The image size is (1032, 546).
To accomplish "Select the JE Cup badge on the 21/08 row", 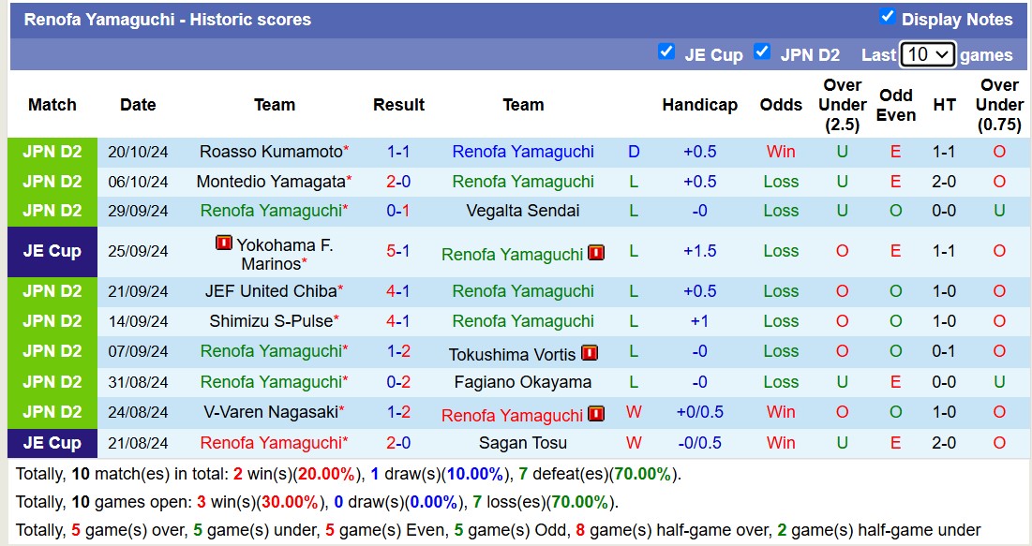I will 52,443.
